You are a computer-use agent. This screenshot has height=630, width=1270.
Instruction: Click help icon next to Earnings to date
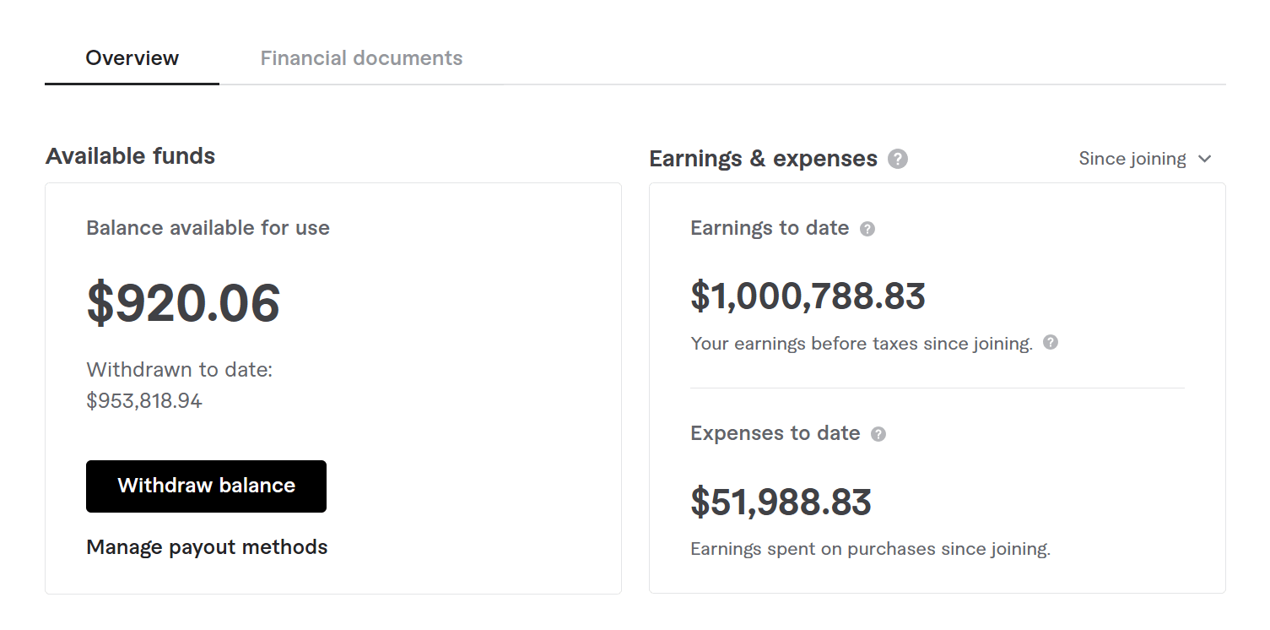tap(867, 229)
